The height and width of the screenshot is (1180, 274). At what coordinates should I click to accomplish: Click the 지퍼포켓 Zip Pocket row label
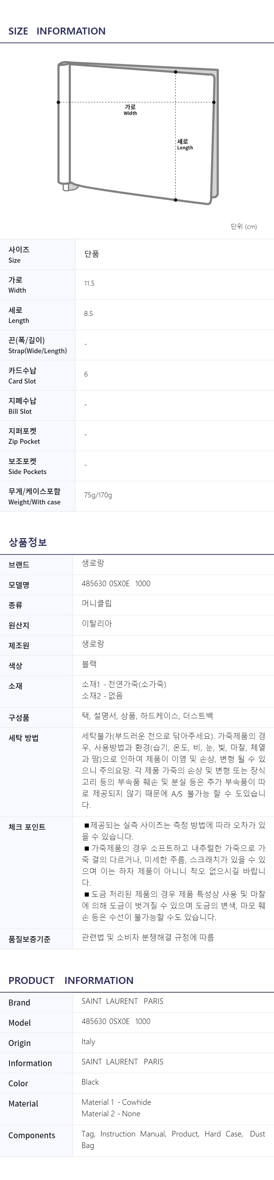pos(24,436)
